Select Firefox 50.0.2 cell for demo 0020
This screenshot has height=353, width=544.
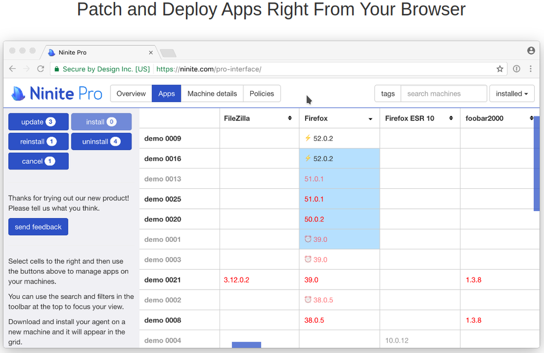340,219
